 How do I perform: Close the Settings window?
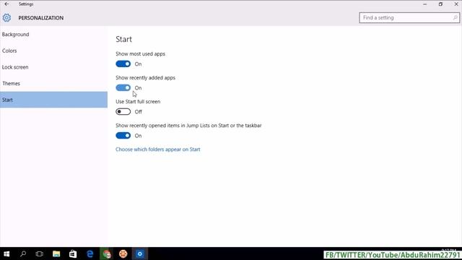(x=456, y=4)
